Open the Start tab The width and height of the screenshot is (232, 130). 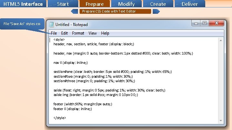(x=63, y=4)
